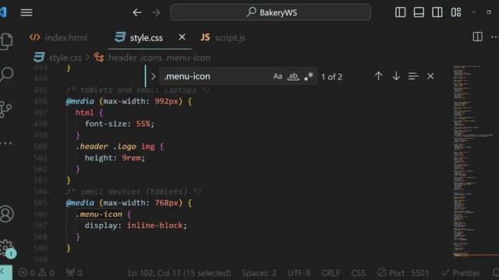Screen dimensions: 499x280
Task: Toggle Match Case in find widget
Action: point(278,76)
